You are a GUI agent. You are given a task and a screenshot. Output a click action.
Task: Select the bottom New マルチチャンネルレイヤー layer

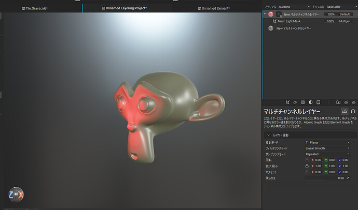pyautogui.click(x=294, y=28)
